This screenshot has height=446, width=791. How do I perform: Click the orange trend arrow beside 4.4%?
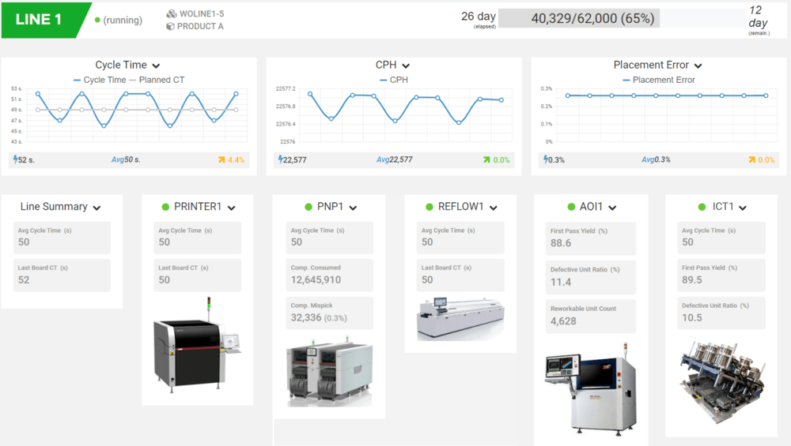coord(221,159)
